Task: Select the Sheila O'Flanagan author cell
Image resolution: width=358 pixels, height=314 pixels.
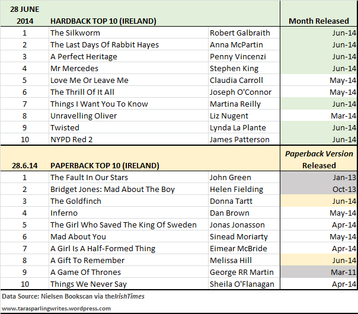Action: 242,284
